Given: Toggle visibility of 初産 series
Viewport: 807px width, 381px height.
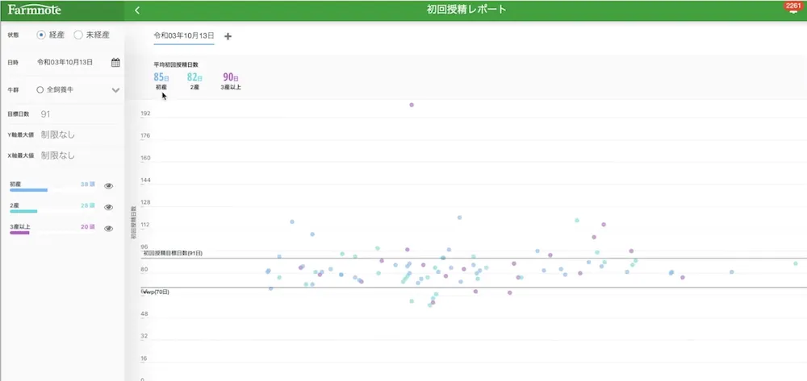Looking at the screenshot, I should tap(108, 186).
